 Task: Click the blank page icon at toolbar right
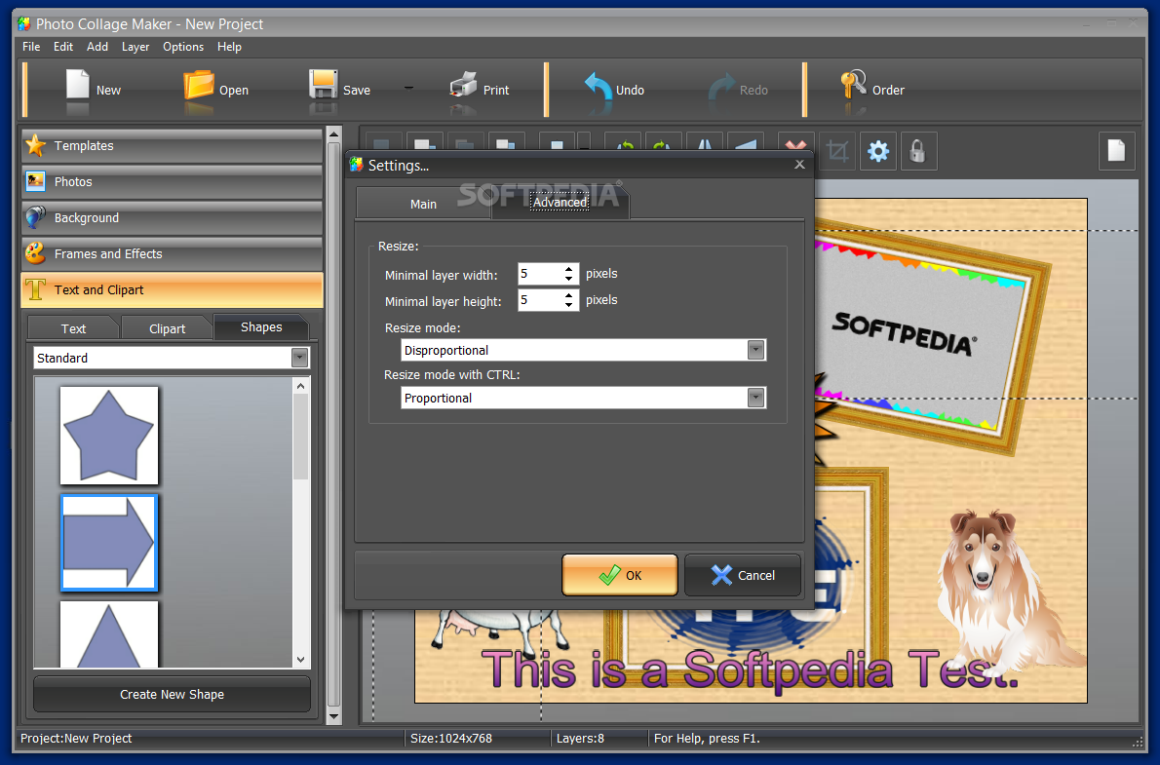click(x=1116, y=151)
